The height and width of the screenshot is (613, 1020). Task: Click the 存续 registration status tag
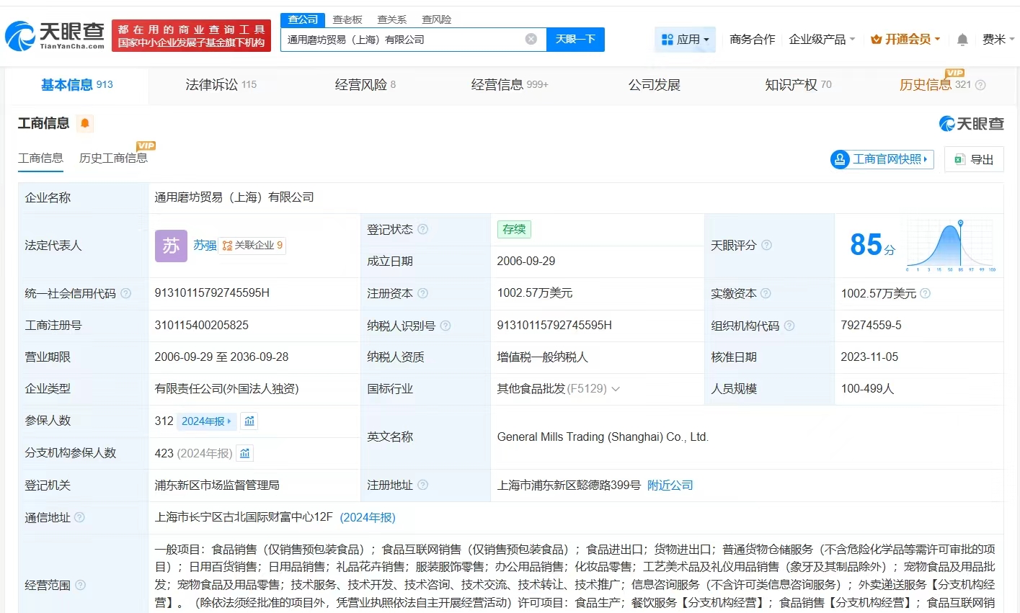point(514,229)
